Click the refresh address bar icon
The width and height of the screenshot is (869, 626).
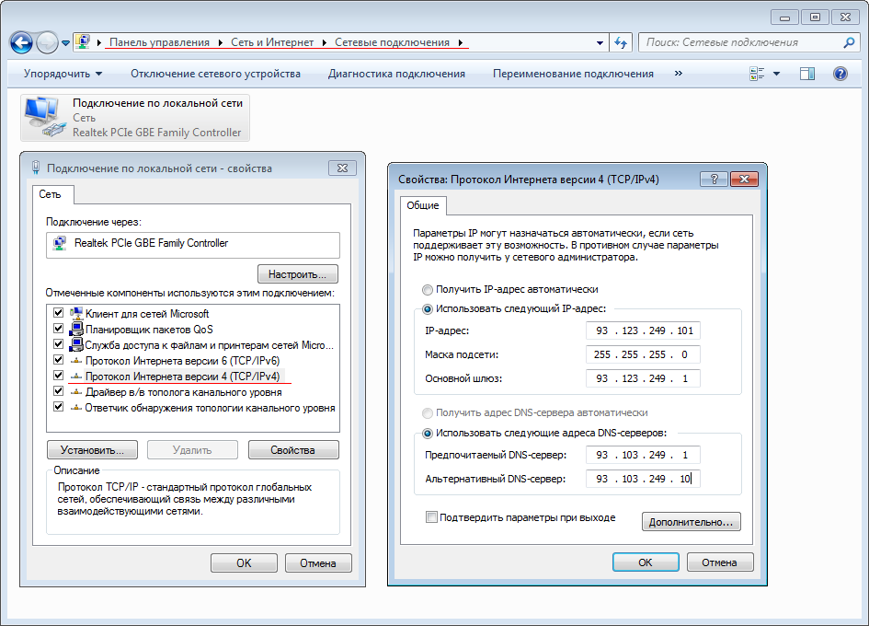[621, 42]
